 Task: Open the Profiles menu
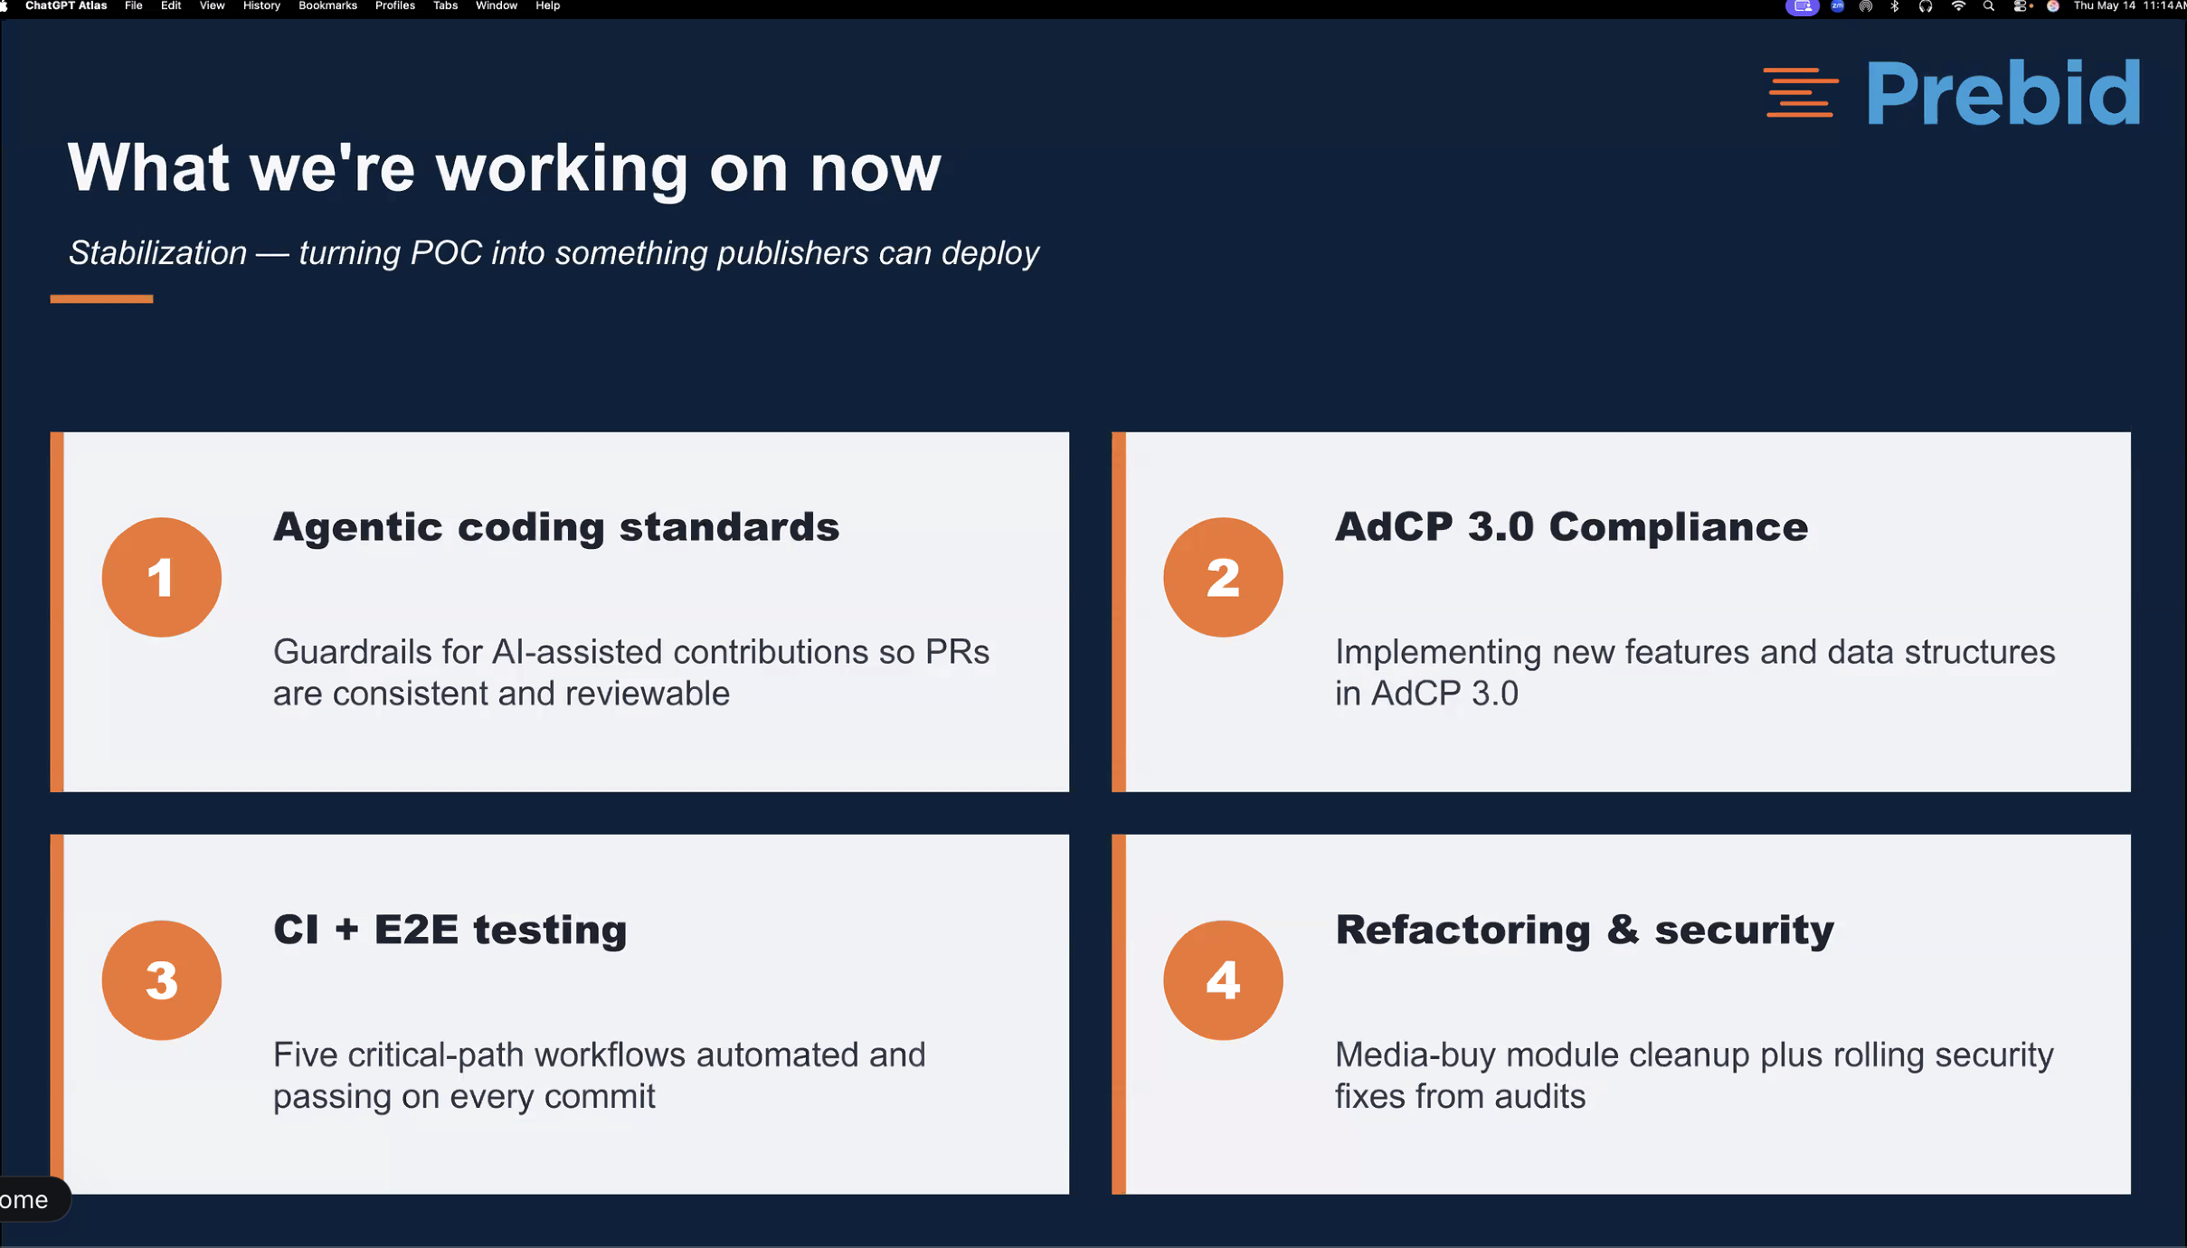pyautogui.click(x=395, y=6)
